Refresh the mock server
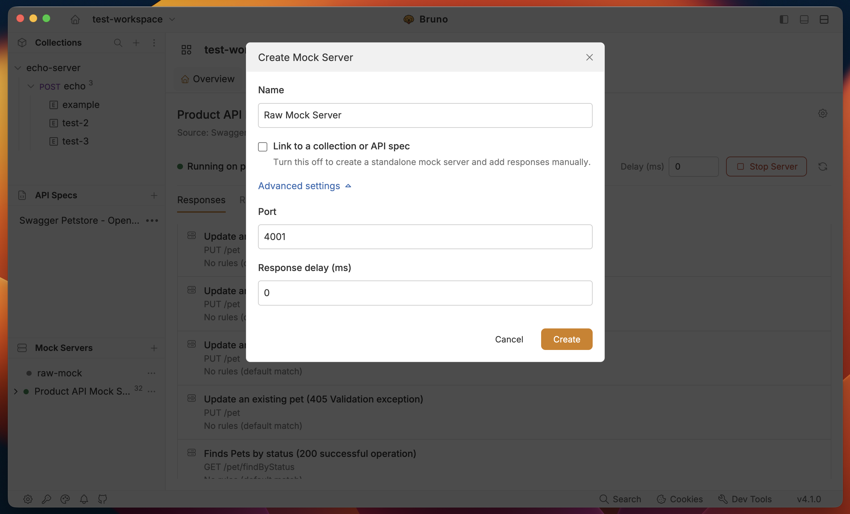The height and width of the screenshot is (514, 850). 823,167
